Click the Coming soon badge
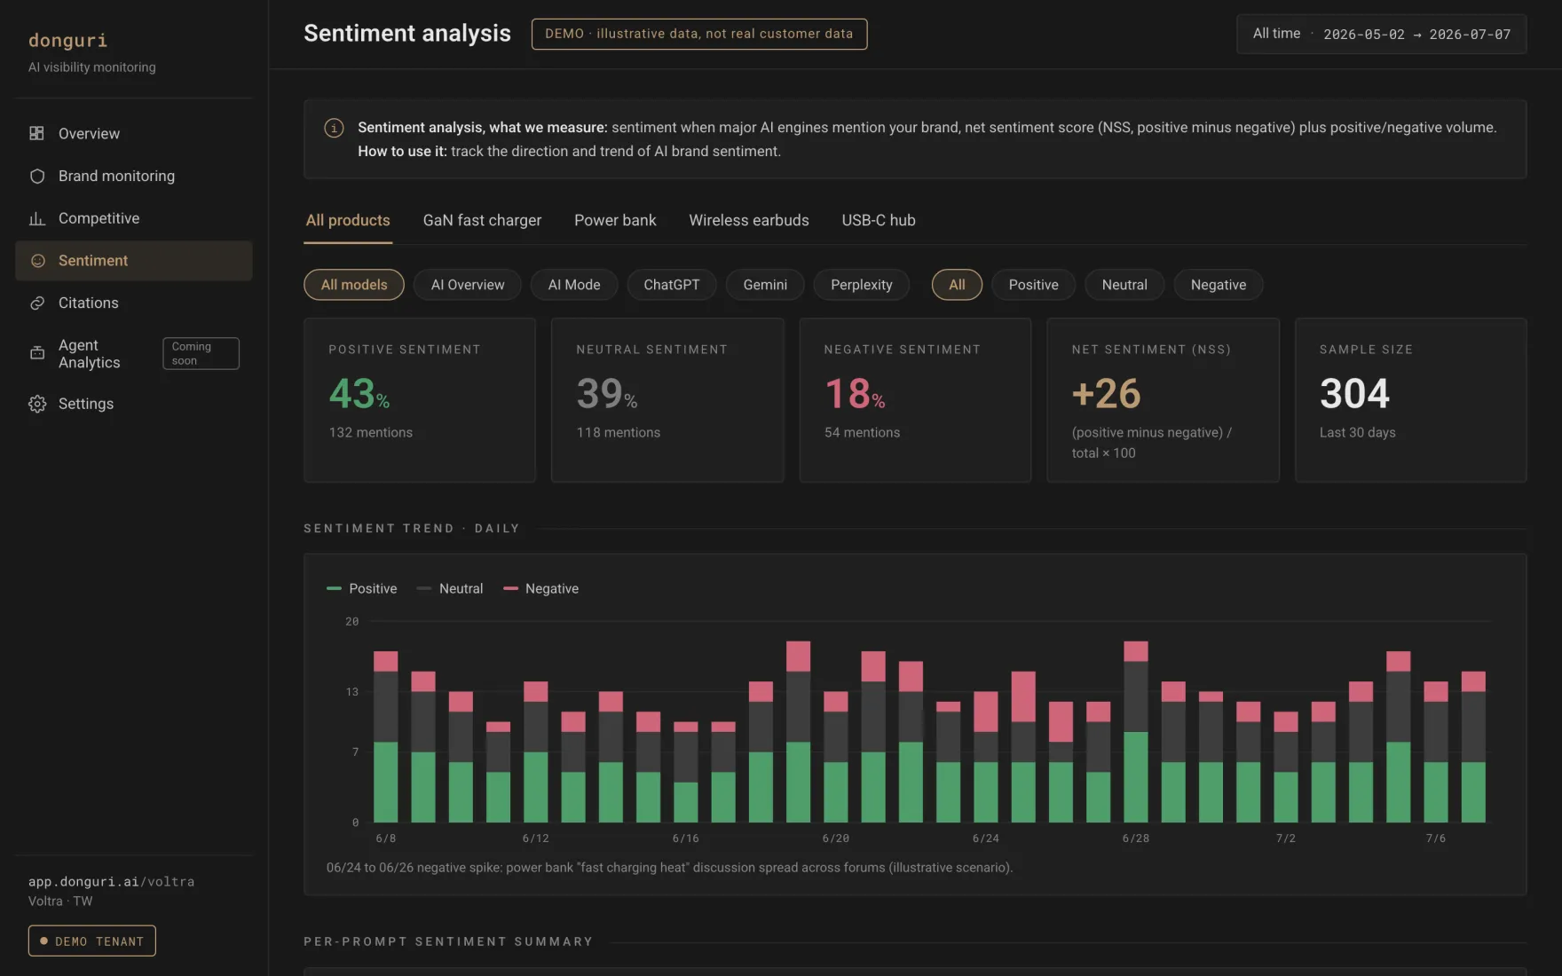The image size is (1562, 976). (201, 353)
